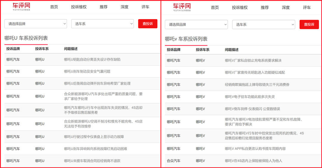Image resolution: width=322 pixels, height=168 pixels.
Task: Click 哪吒汽车 cell in 厂家私自锁止充电系统 row
Action: click(174, 61)
